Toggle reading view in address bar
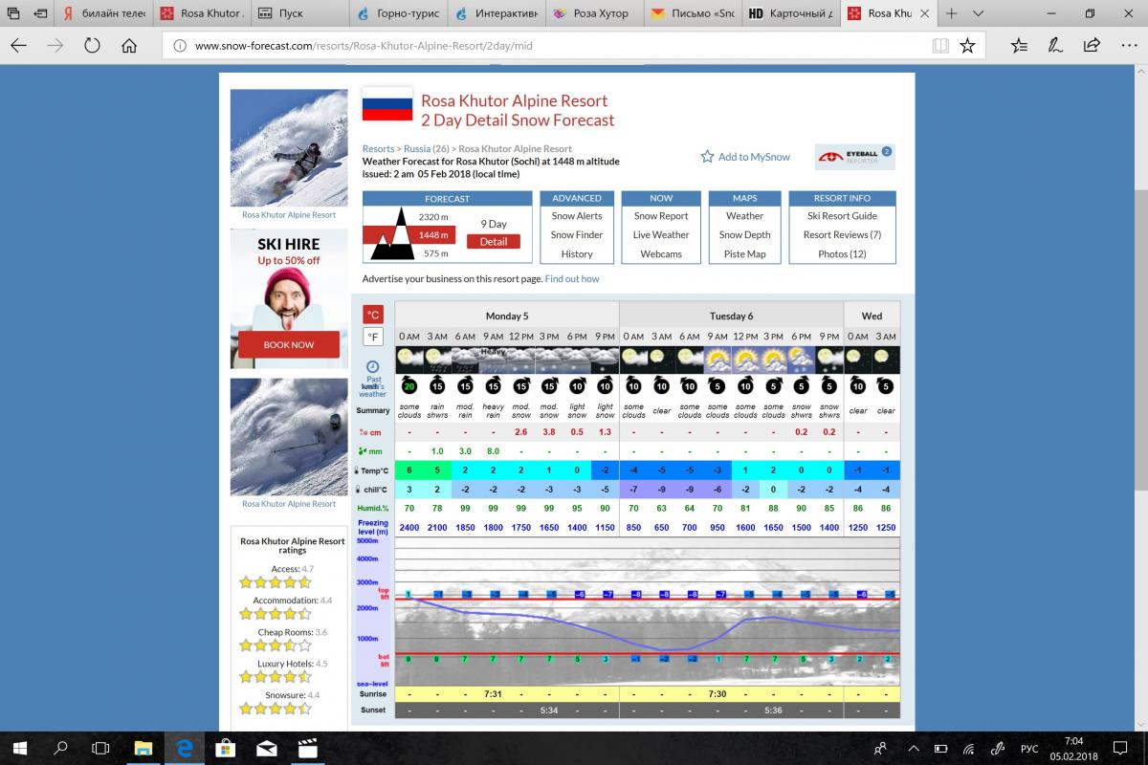The height and width of the screenshot is (765, 1148). (941, 45)
